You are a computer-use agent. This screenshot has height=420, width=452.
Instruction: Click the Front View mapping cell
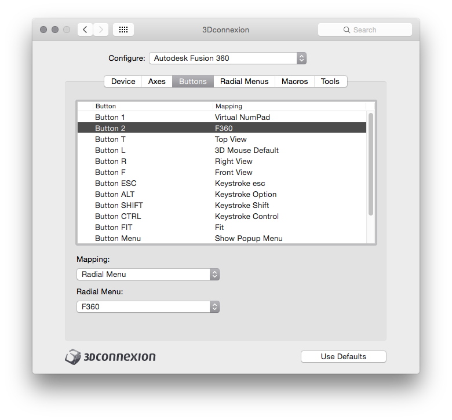[234, 172]
